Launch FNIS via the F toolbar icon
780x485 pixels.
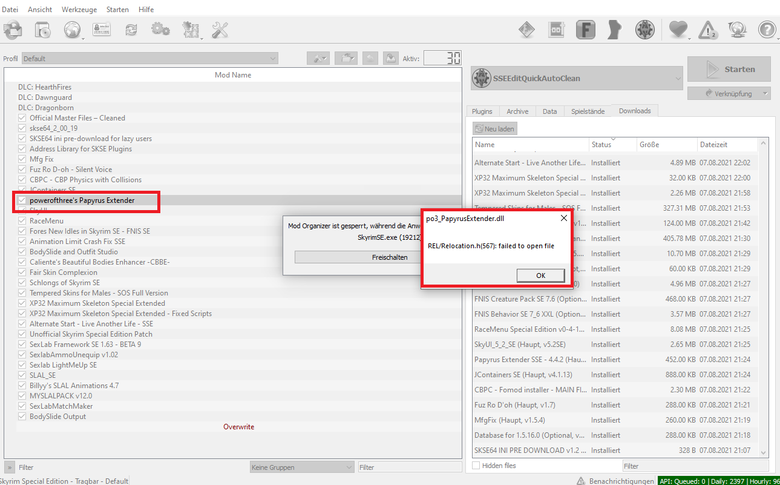(585, 30)
